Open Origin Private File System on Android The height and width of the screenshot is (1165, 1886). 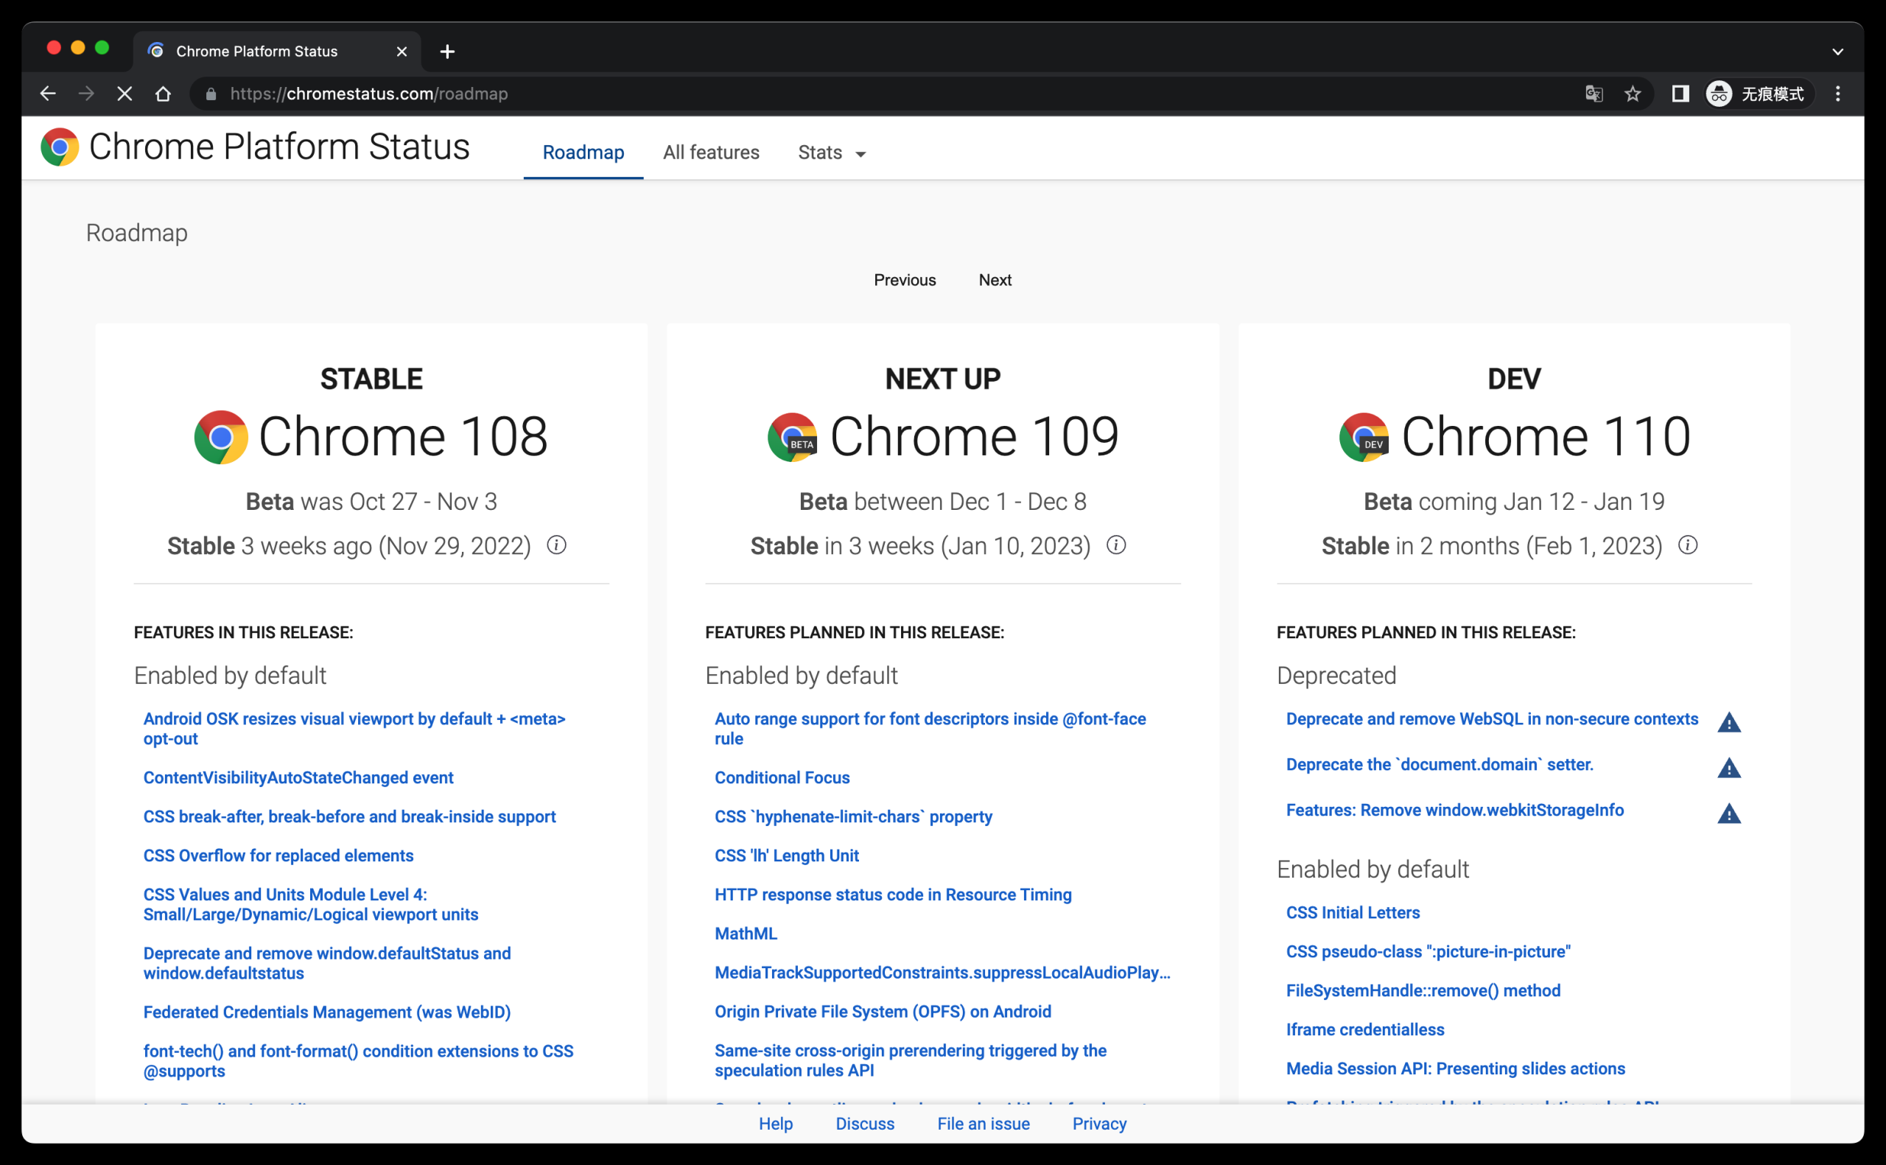883,1012
